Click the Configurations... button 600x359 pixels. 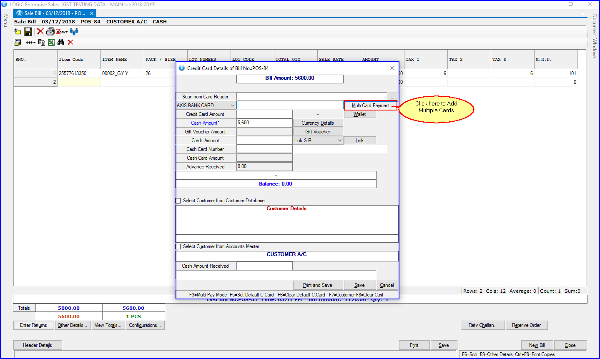(x=145, y=325)
